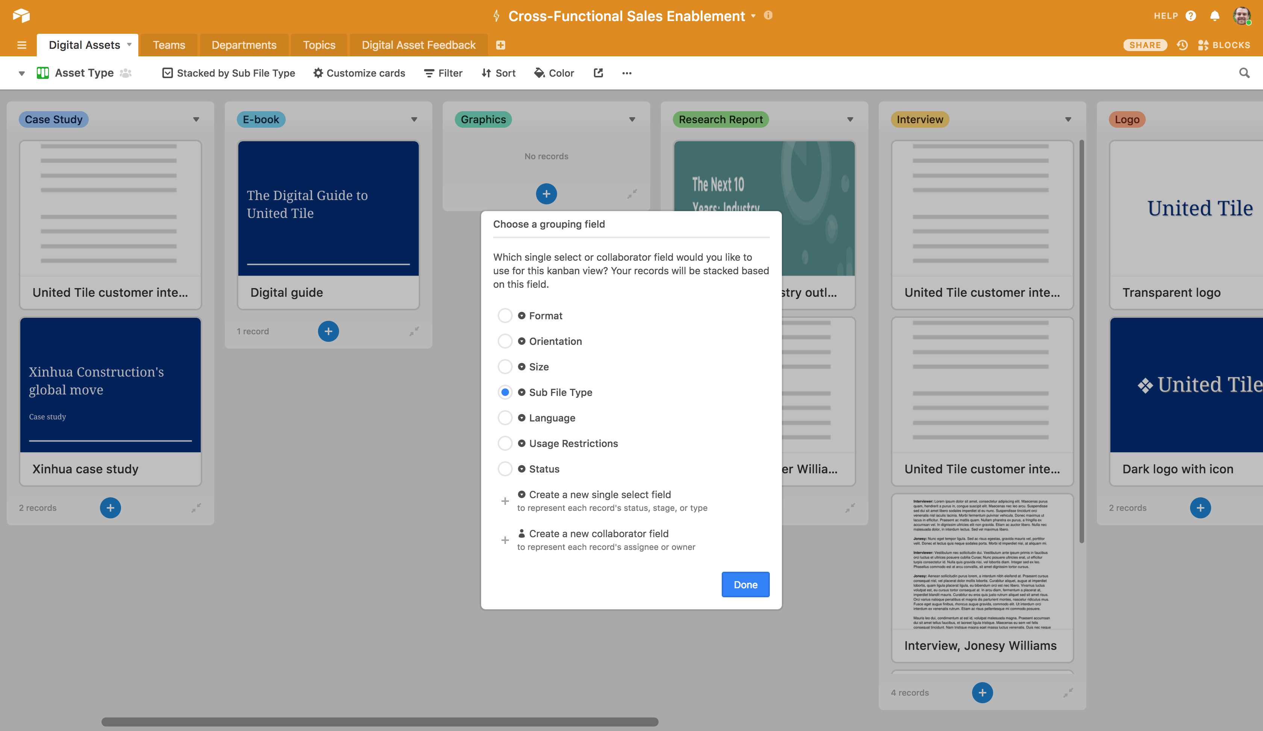Screen dimensions: 1263x731
Task: Open revision history clock icon
Action: 1182,45
